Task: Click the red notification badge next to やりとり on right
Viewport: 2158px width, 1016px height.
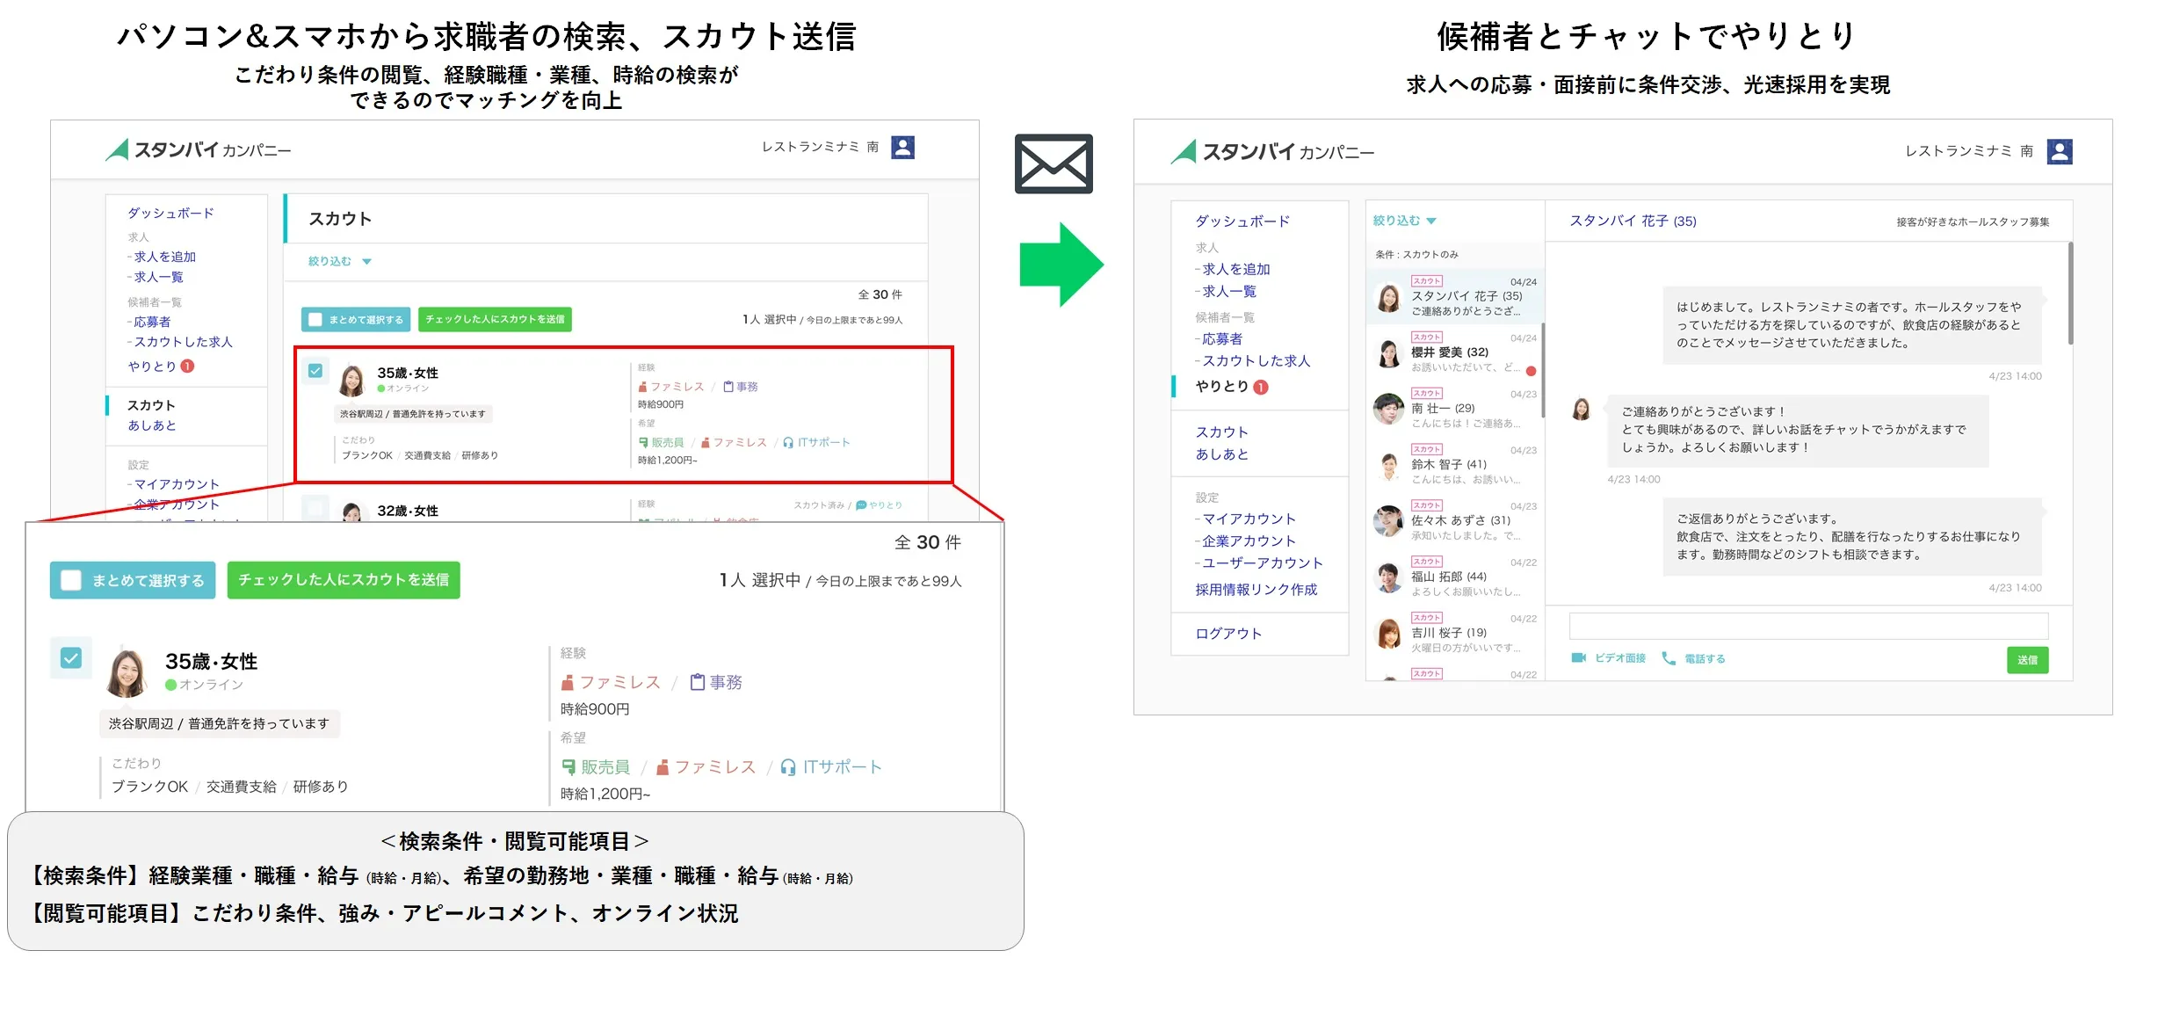Action: click(x=1260, y=387)
